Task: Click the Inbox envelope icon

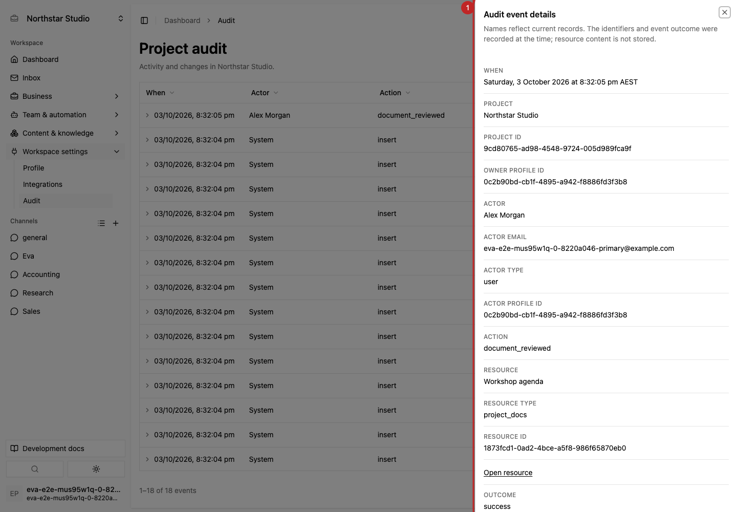Action: 14,78
